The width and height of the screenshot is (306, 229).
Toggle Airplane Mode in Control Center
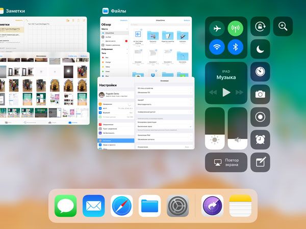[217, 28]
